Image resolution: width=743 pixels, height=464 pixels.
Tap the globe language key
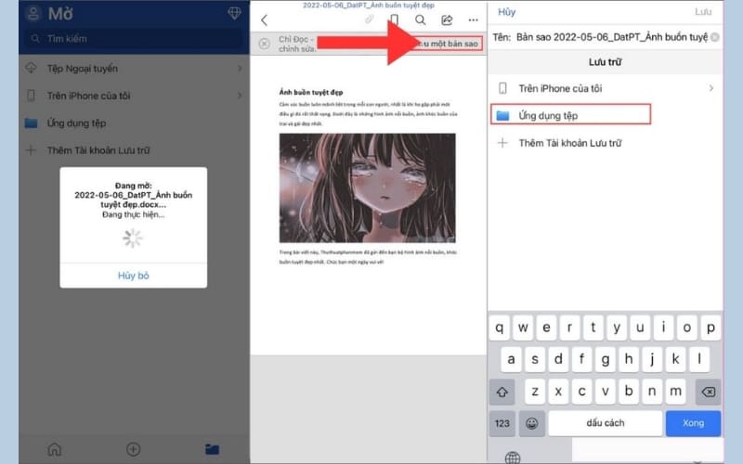point(513,458)
